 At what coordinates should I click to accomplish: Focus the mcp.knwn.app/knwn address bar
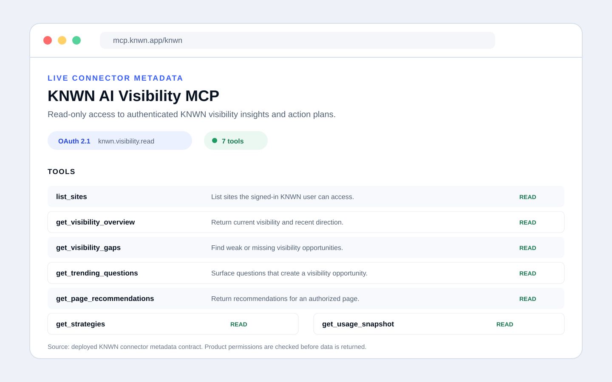coord(297,40)
